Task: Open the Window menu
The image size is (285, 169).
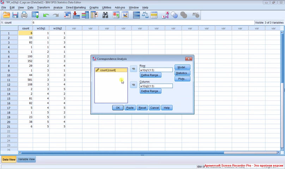Action: (x=134, y=7)
